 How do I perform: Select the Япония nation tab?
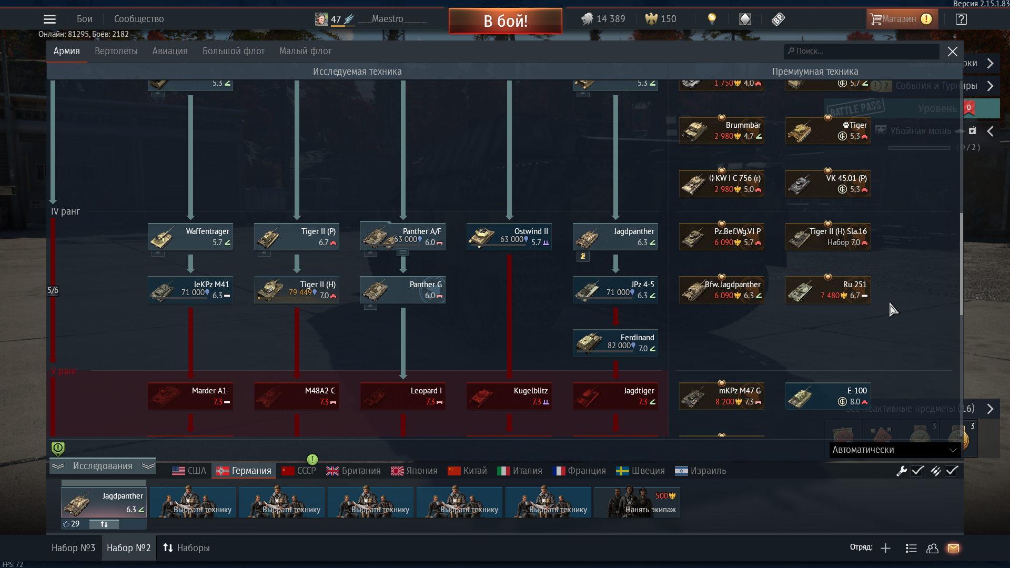414,471
